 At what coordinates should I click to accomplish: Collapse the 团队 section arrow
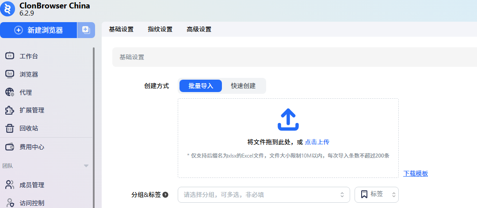pos(86,166)
